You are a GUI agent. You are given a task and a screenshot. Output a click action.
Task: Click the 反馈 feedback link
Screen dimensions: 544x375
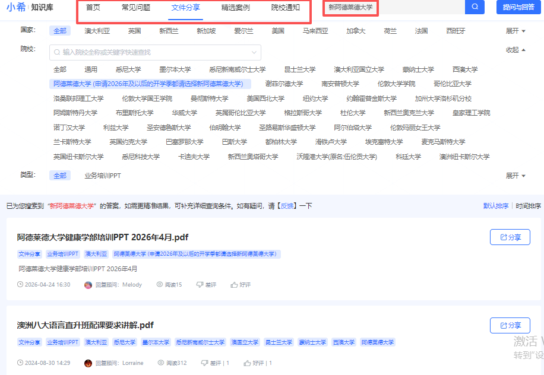click(287, 206)
